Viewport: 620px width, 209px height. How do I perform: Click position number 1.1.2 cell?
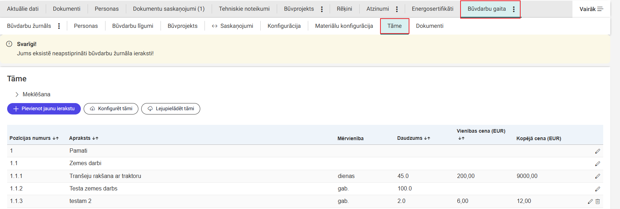coord(16,189)
